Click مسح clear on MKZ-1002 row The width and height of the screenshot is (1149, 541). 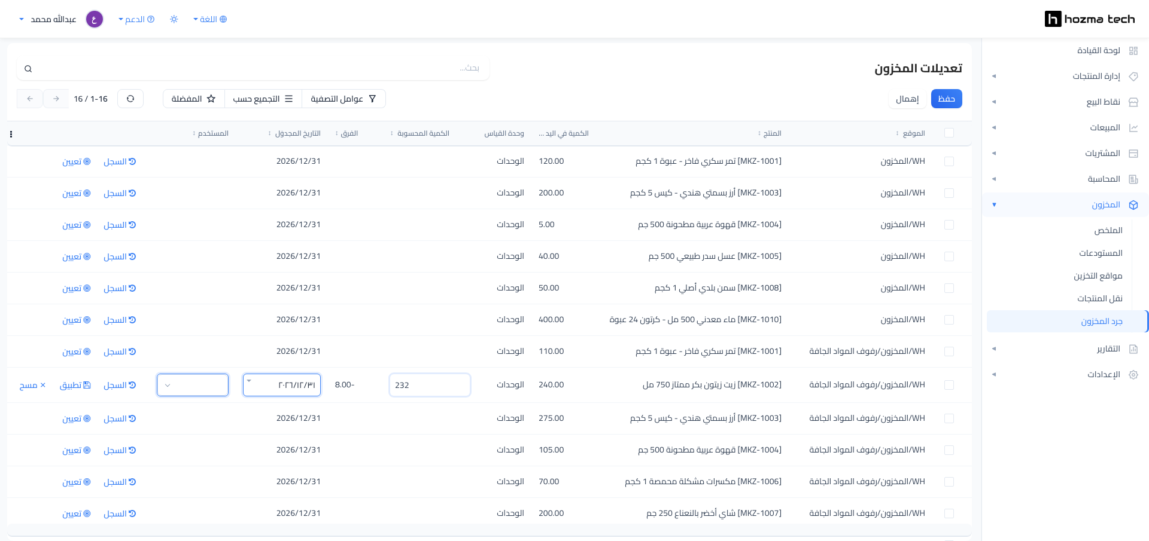[x=32, y=385]
